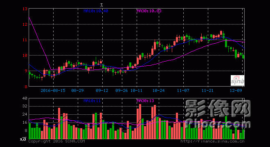270x147 pixels.
Task: Click the price axis value 13
Action: point(25,9)
